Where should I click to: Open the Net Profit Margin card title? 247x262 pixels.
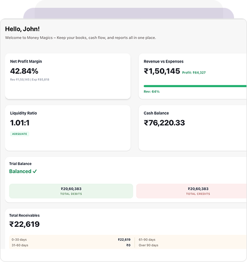click(x=26, y=62)
